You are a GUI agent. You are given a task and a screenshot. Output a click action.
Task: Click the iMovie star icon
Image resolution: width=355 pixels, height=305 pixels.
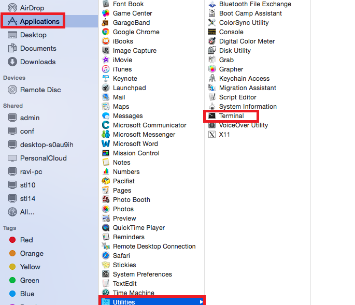(106, 60)
